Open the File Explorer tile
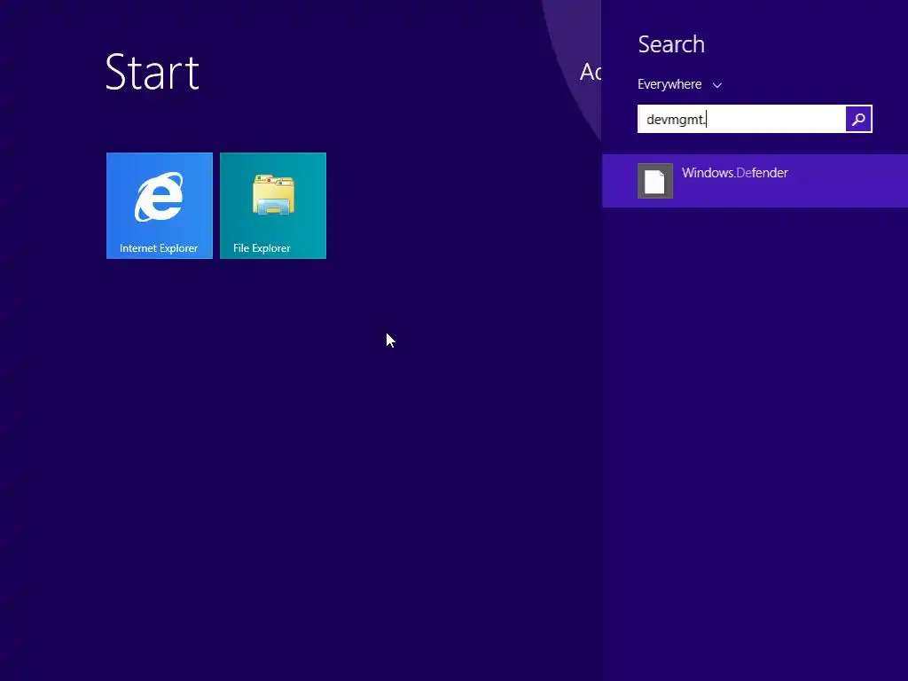 pos(273,206)
